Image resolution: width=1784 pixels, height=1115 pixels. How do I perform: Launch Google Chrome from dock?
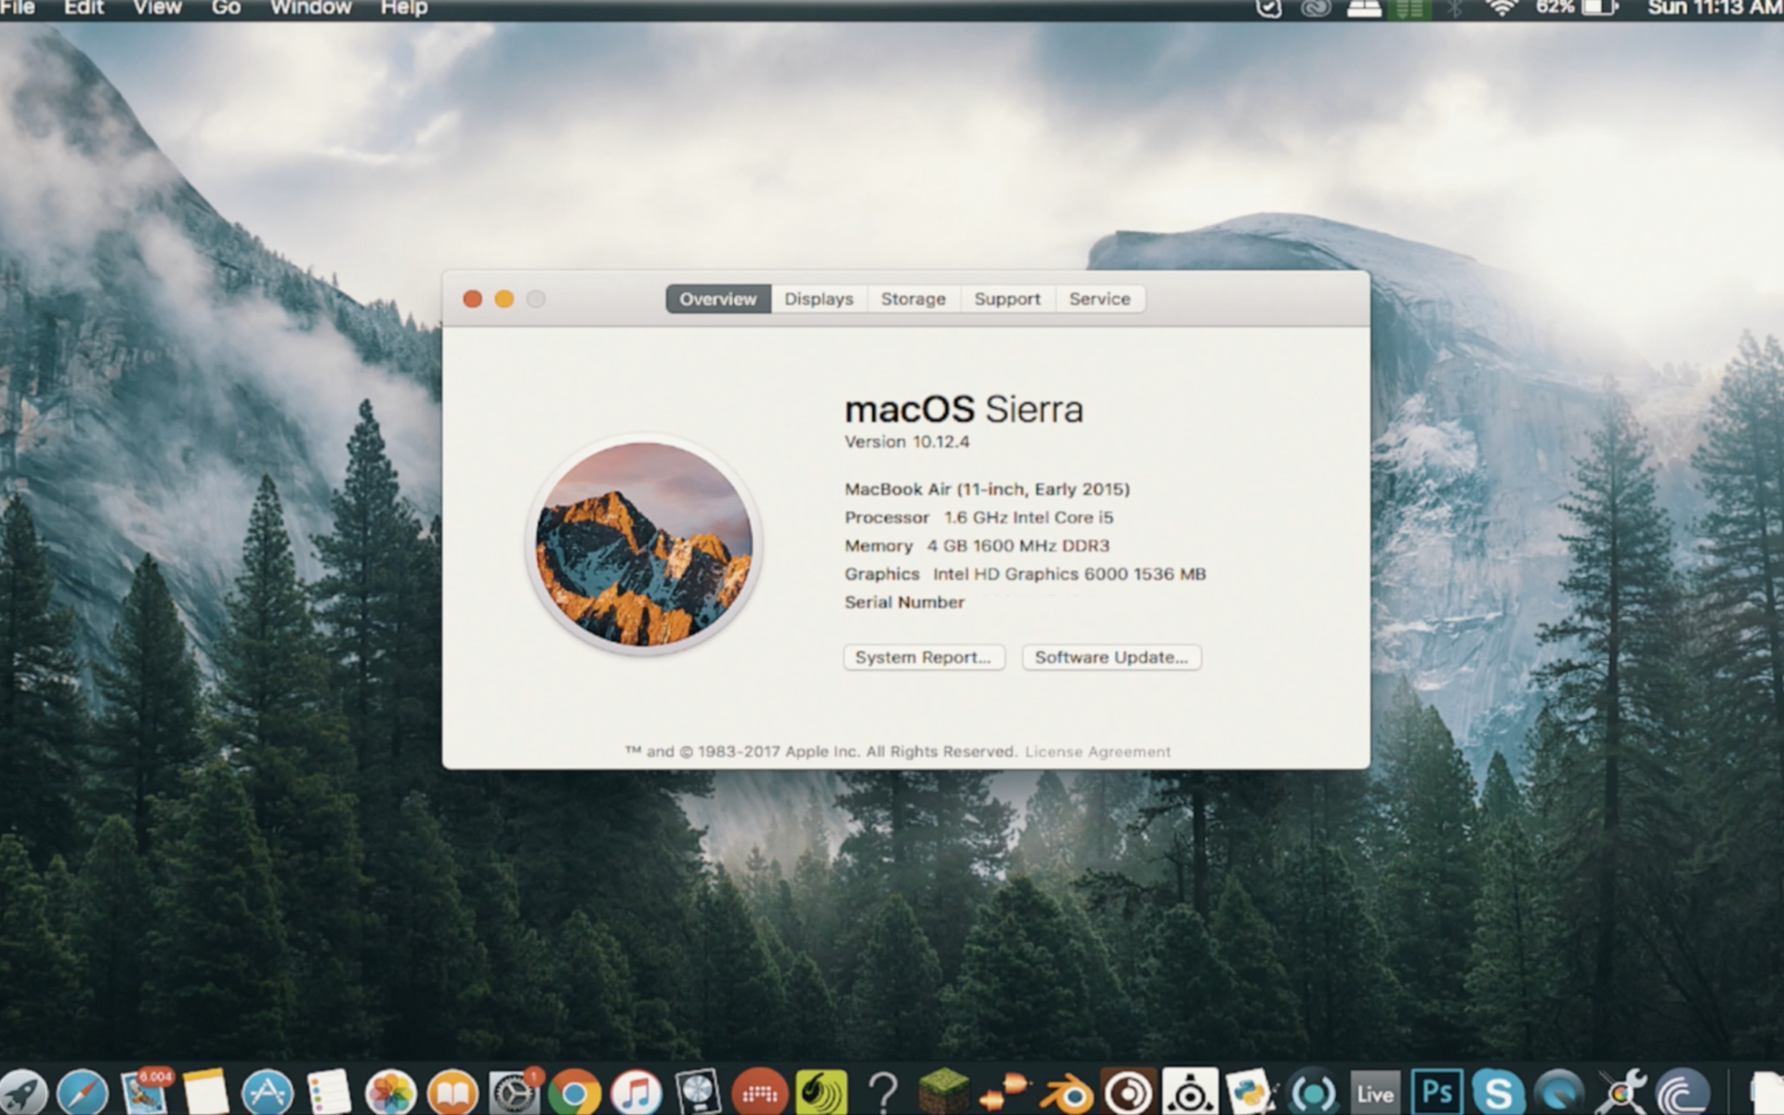tap(578, 1092)
